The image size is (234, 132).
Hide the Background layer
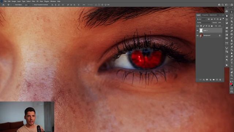(197, 36)
